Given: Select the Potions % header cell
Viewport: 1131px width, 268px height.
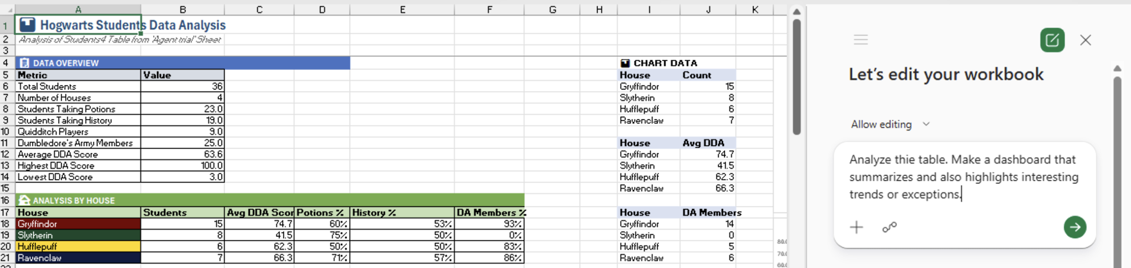Looking at the screenshot, I should pos(322,212).
